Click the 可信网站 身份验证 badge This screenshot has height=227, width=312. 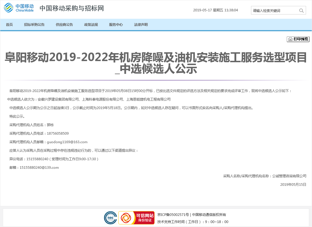(136, 218)
